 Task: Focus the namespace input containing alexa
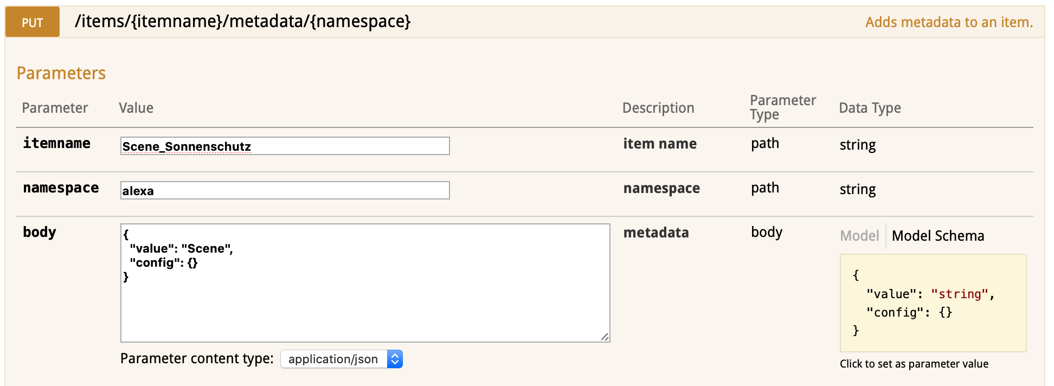point(285,190)
